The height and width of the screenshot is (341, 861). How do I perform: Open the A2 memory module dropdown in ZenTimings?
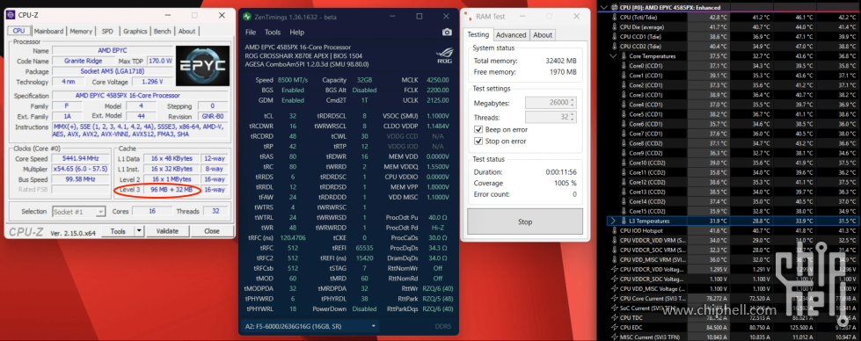310,326
